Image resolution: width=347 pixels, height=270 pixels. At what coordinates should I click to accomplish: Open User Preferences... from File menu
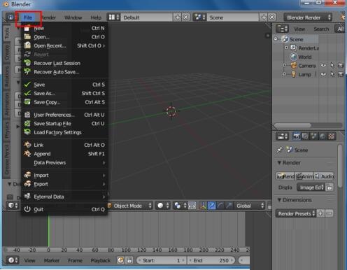tap(64, 115)
